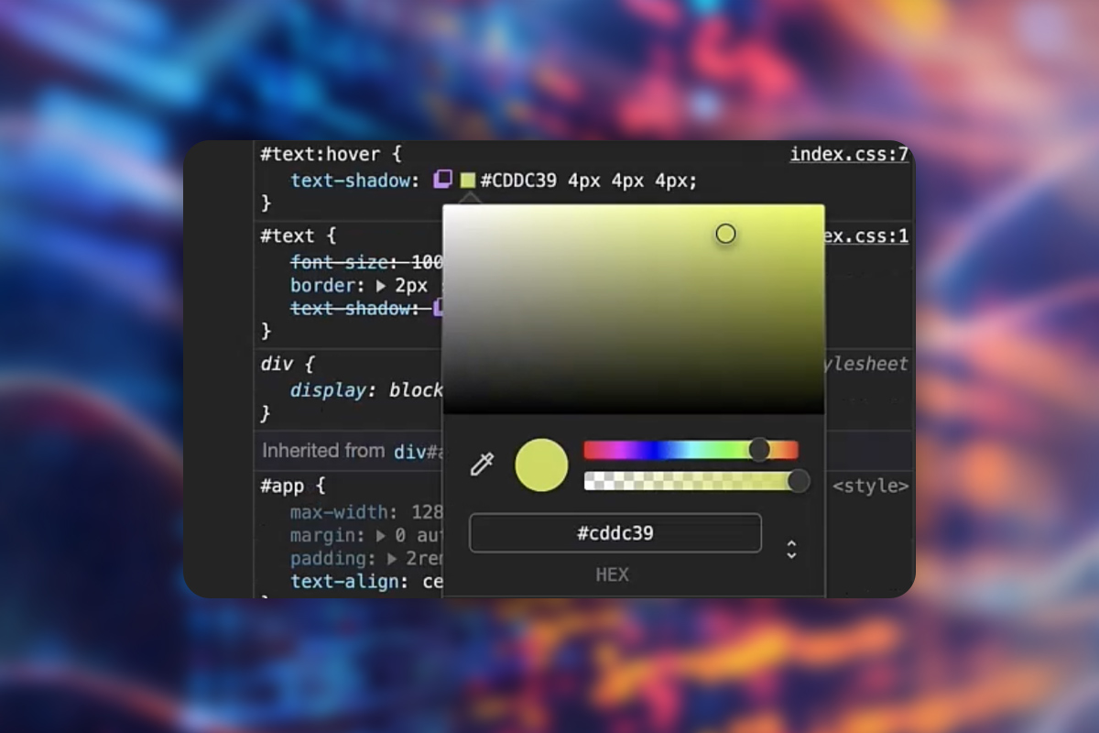1099x733 pixels.
Task: Click the #CDDC39 color swatch in text-shadow
Action: click(x=468, y=181)
